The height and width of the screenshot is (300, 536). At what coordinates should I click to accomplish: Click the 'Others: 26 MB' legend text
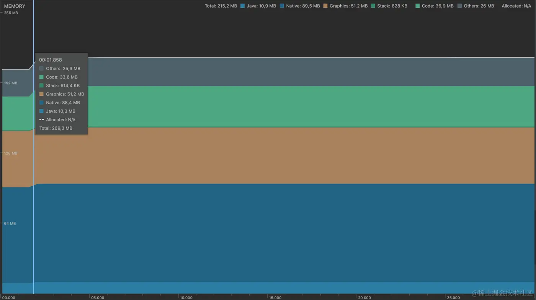tap(479, 6)
